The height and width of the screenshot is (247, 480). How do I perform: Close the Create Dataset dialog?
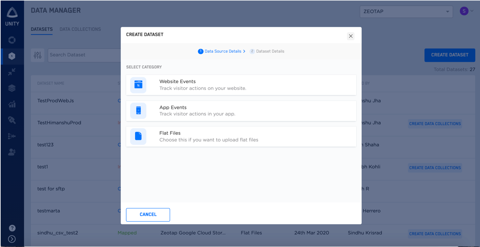(351, 36)
